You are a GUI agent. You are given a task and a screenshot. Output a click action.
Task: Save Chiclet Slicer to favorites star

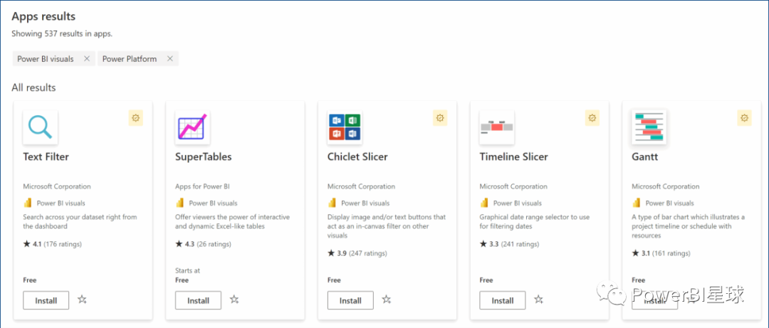(x=387, y=299)
